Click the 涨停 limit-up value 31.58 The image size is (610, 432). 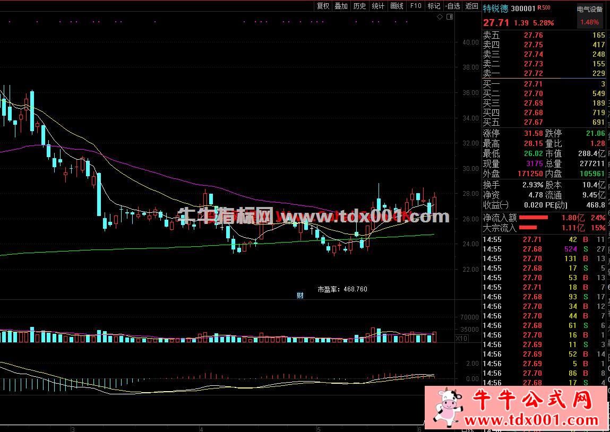[x=534, y=134]
